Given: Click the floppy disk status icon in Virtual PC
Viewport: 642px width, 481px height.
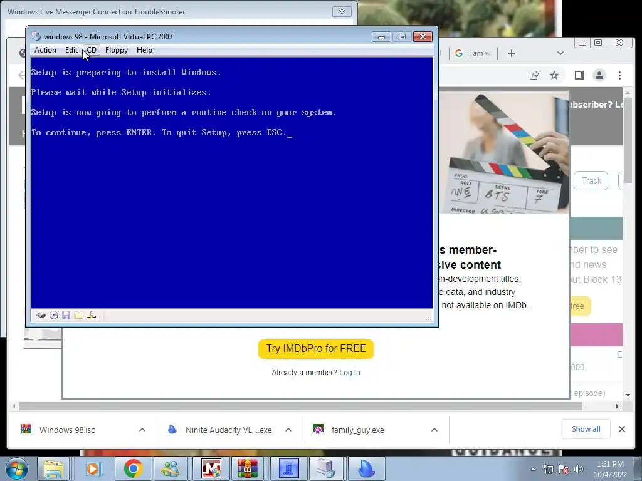Looking at the screenshot, I should 66,315.
